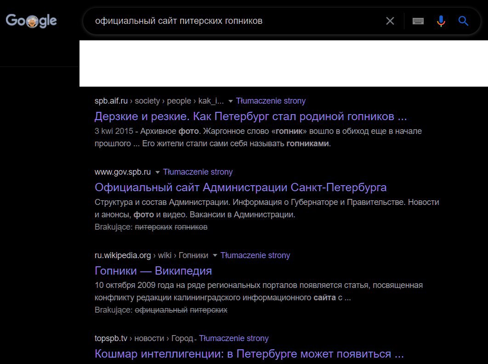Open the on-screen keyboard icon
This screenshot has height=364, width=488.
(418, 21)
